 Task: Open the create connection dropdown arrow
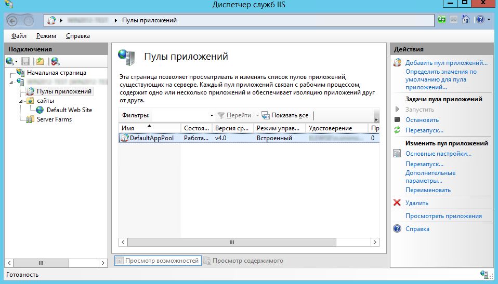coord(16,62)
